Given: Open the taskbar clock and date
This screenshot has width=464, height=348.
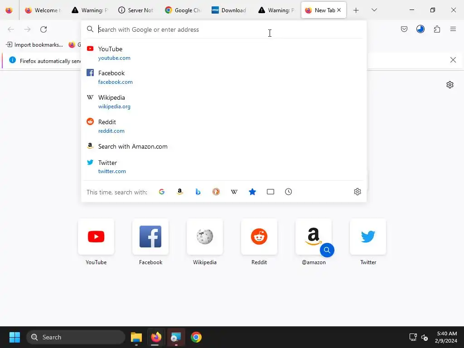Looking at the screenshot, I should pyautogui.click(x=446, y=337).
